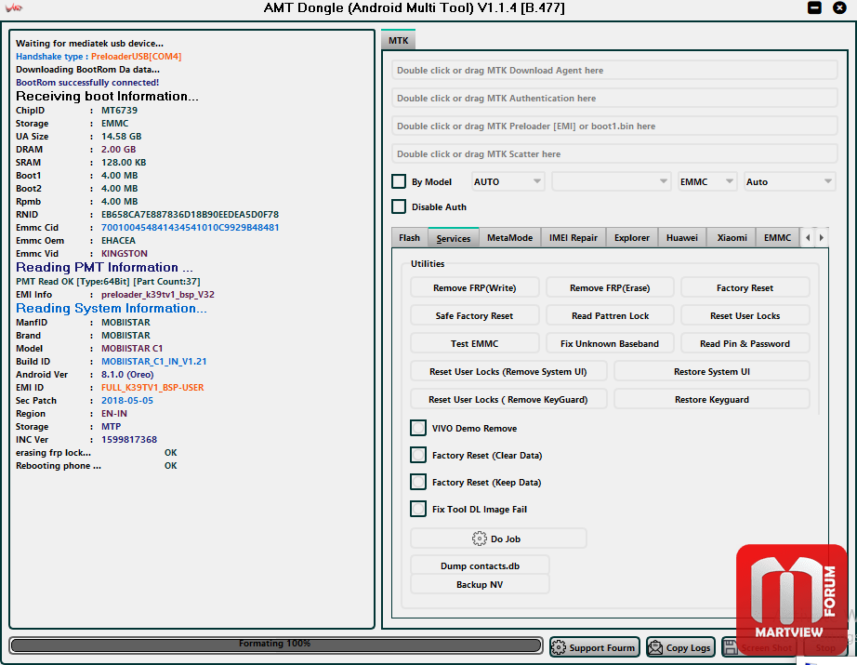Screen dimensions: 857x665
Task: Click the INC Ver 1599817368 value
Action: coord(129,440)
